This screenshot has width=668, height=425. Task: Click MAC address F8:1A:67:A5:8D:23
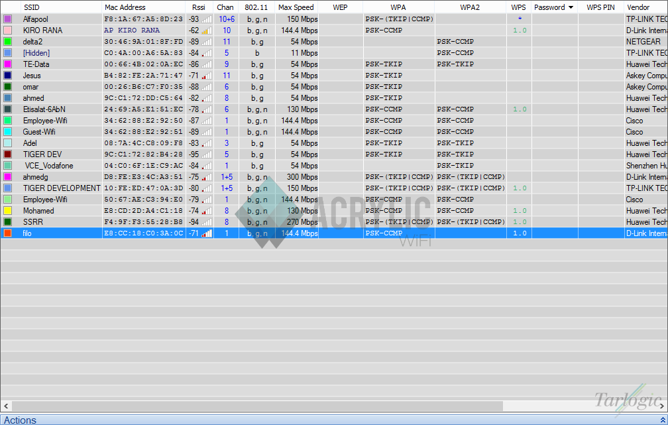(143, 19)
